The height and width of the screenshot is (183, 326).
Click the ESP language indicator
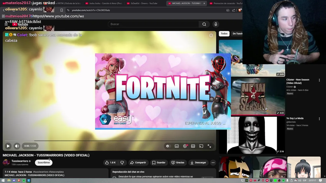[305, 180]
